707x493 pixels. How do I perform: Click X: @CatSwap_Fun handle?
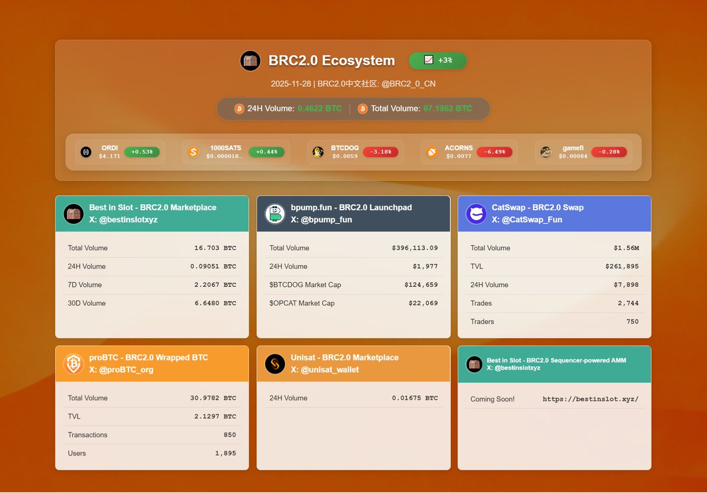[x=527, y=220]
